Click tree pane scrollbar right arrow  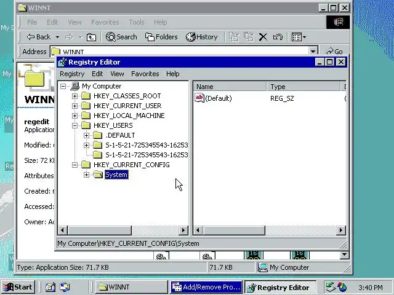(x=183, y=230)
